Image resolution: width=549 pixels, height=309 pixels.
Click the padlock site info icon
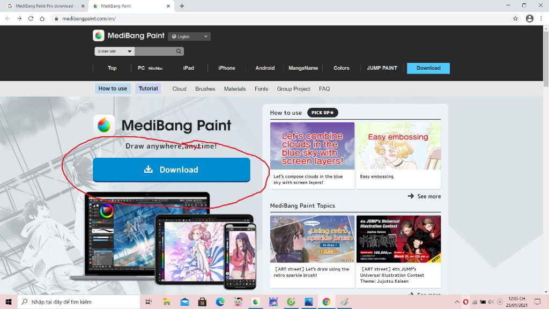(x=56, y=19)
